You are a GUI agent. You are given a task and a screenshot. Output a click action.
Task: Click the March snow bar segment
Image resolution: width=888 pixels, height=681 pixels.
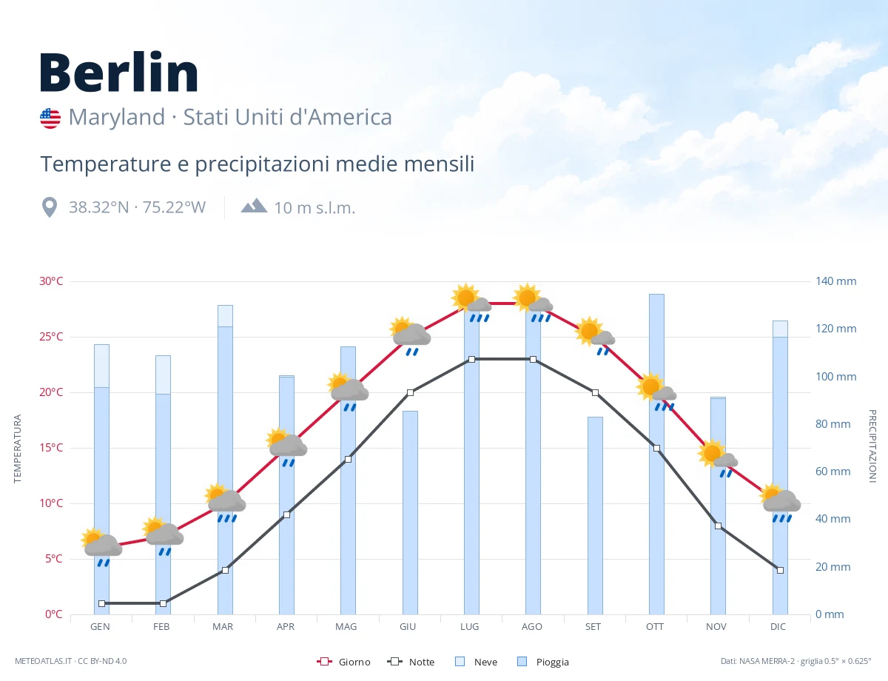pyautogui.click(x=225, y=315)
